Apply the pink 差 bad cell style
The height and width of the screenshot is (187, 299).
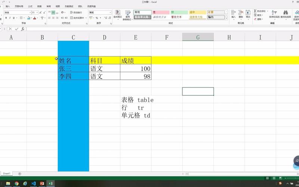[161, 12]
